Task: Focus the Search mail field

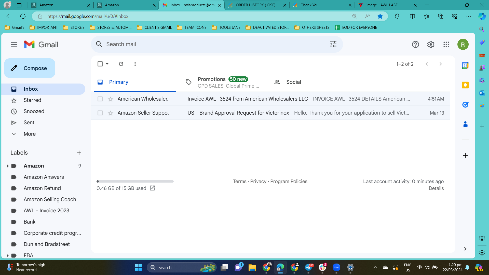Action: click(x=216, y=44)
